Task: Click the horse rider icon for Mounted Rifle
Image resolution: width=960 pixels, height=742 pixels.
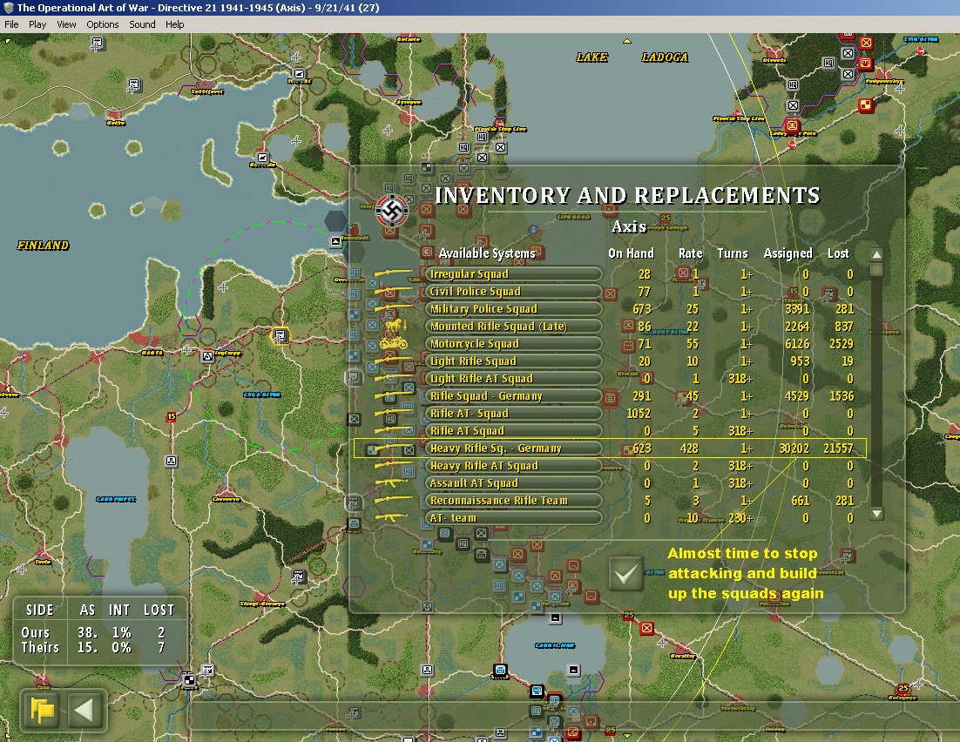Action: pos(395,324)
